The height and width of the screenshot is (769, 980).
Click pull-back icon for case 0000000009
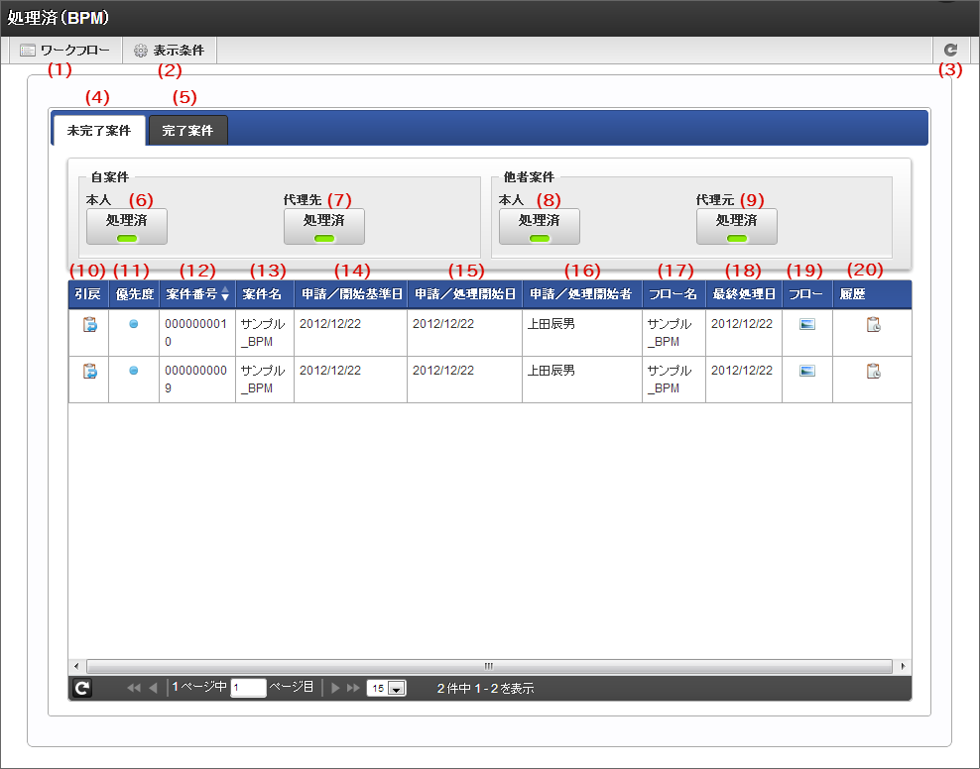(90, 372)
